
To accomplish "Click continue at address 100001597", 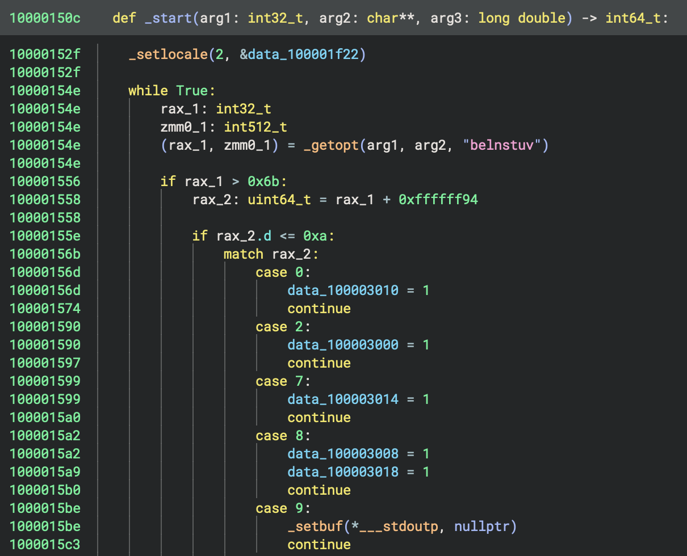I will (x=319, y=363).
